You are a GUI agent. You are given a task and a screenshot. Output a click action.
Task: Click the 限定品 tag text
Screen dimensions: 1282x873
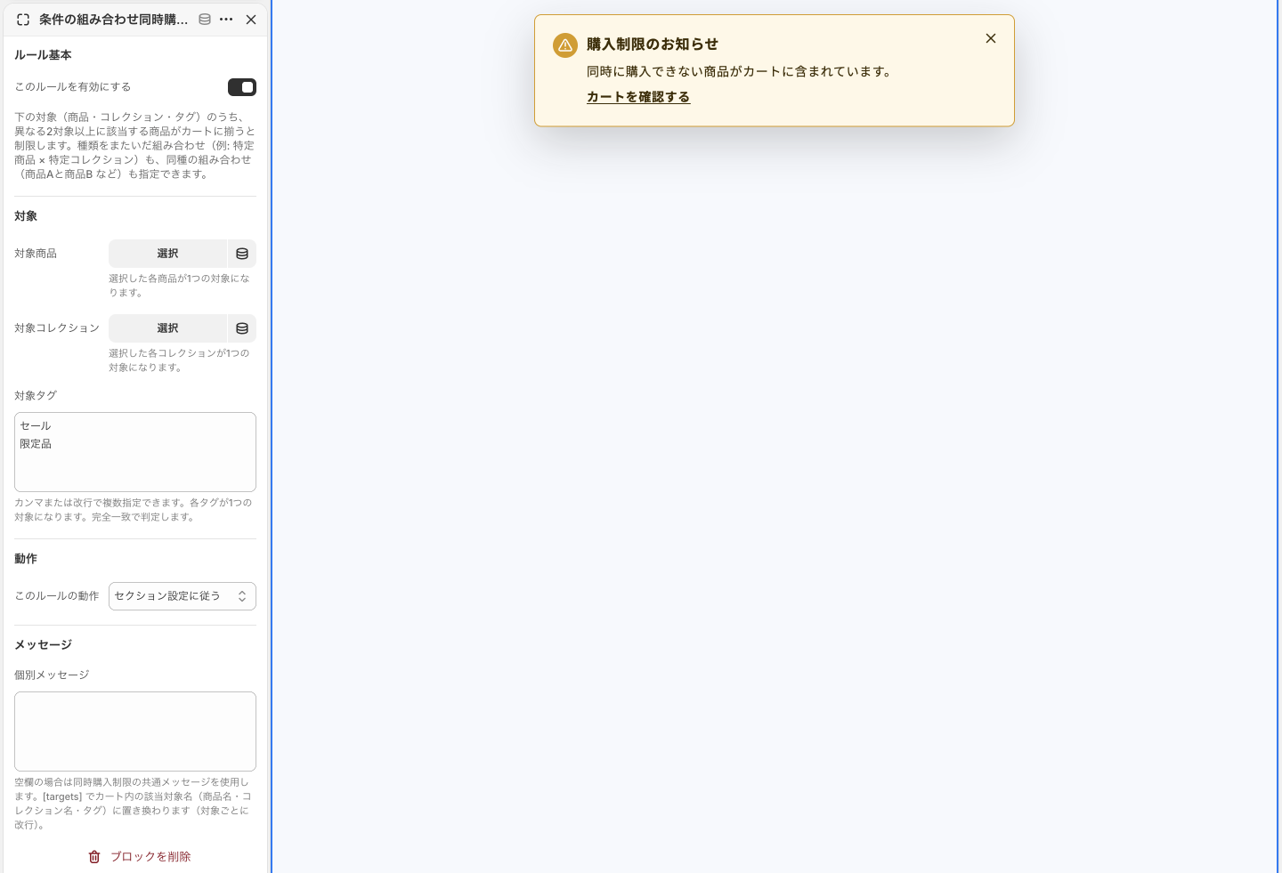pyautogui.click(x=36, y=444)
